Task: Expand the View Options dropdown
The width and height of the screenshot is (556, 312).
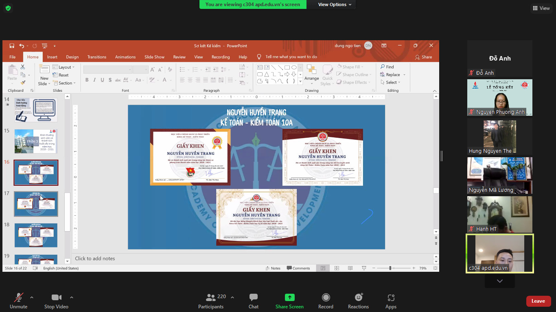Action: coord(332,4)
